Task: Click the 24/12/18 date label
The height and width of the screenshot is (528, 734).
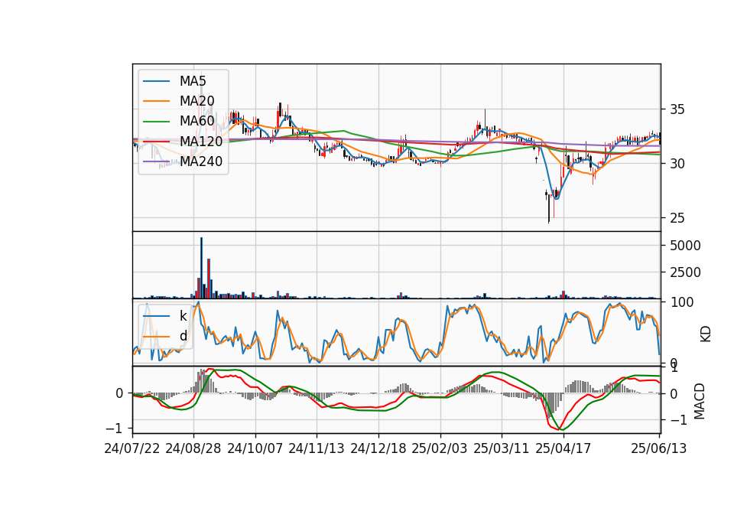Action: tap(378, 448)
